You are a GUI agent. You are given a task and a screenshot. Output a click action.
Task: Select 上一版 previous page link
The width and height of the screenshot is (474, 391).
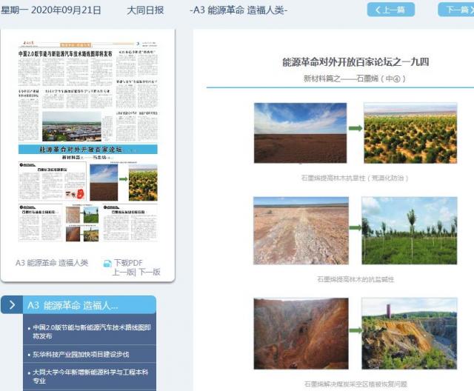pyautogui.click(x=122, y=272)
